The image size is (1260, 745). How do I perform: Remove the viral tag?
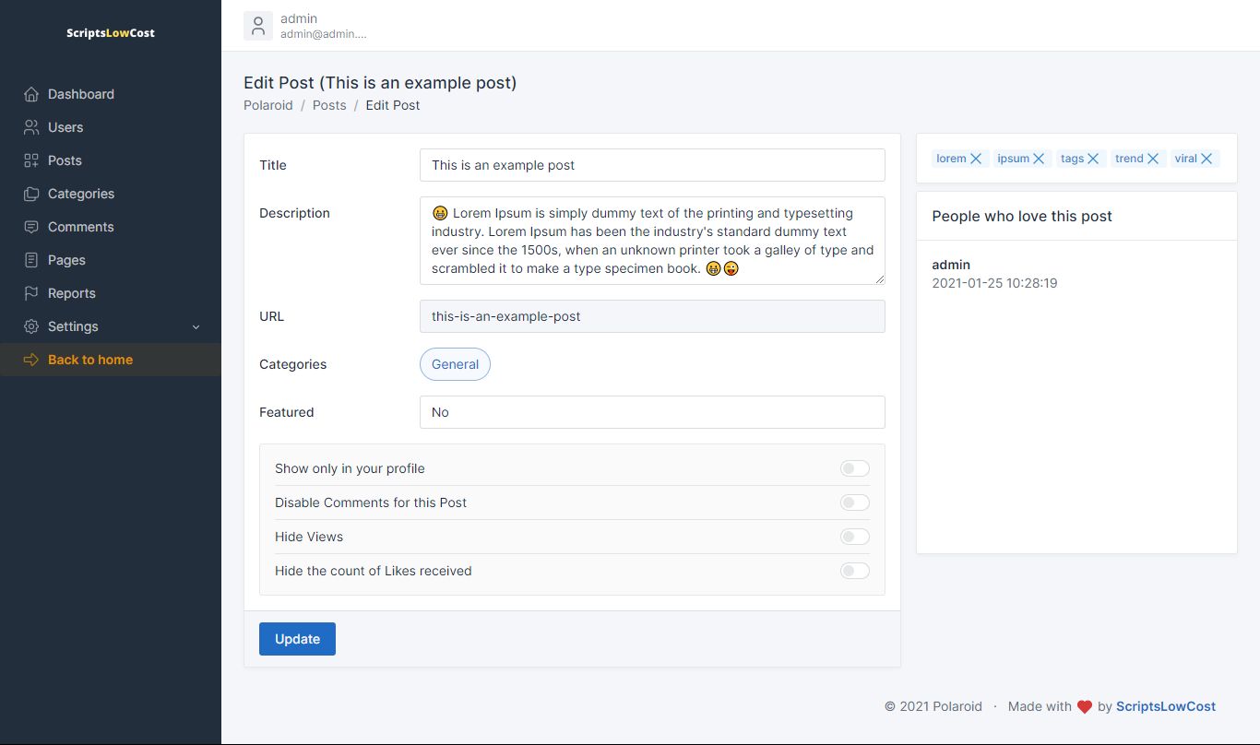click(1207, 159)
